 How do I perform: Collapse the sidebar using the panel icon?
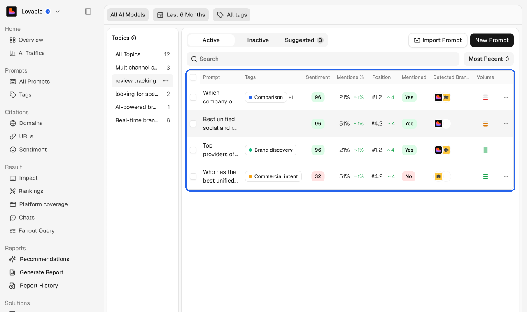coord(88,12)
